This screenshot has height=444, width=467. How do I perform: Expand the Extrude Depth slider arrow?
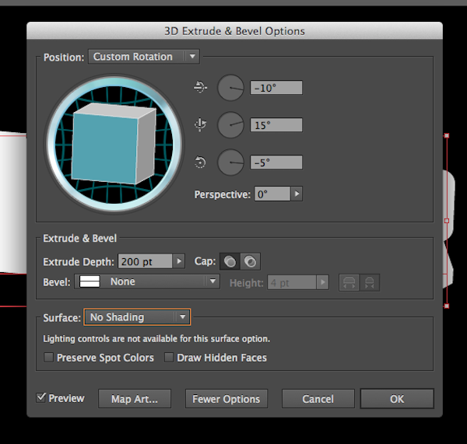179,262
